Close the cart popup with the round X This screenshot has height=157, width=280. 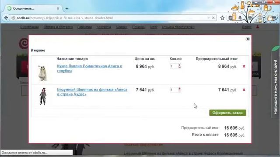point(248,39)
